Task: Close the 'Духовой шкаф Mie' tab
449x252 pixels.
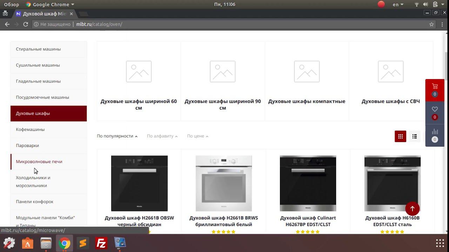Action: pos(72,14)
